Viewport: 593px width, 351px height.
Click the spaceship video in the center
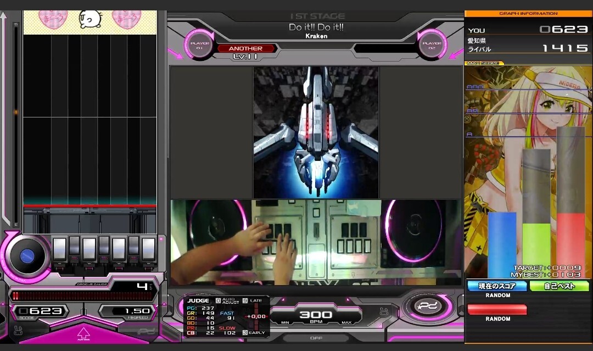pos(316,132)
